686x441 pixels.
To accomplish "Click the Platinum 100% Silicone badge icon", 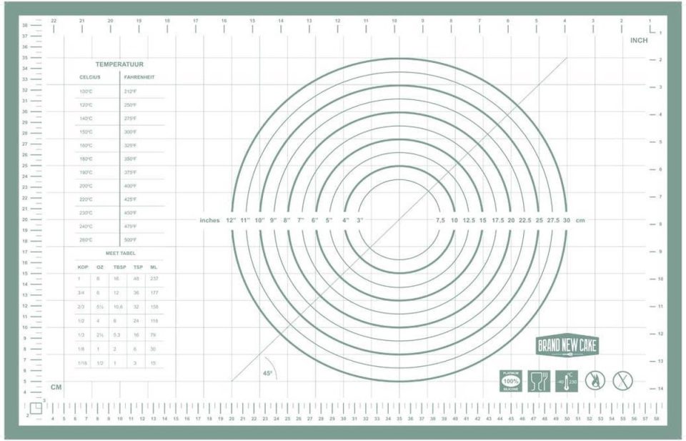I will click(510, 381).
